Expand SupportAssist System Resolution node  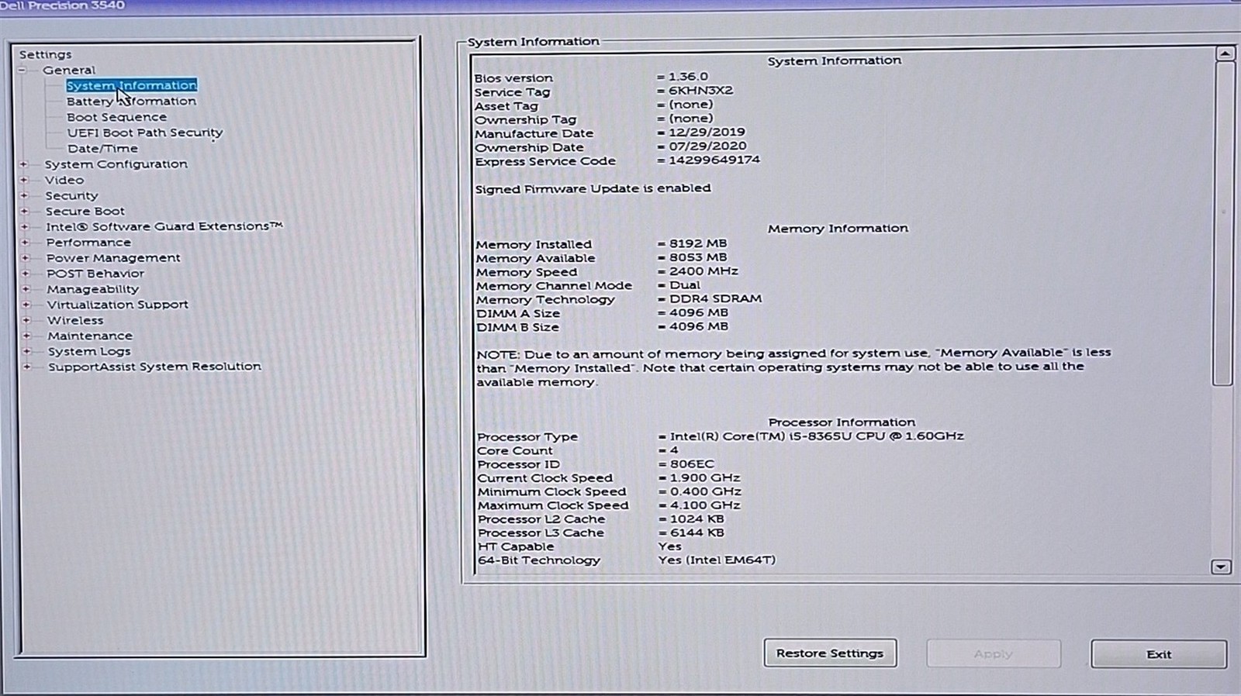coord(27,367)
